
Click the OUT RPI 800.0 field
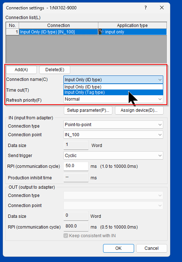tap(76, 227)
